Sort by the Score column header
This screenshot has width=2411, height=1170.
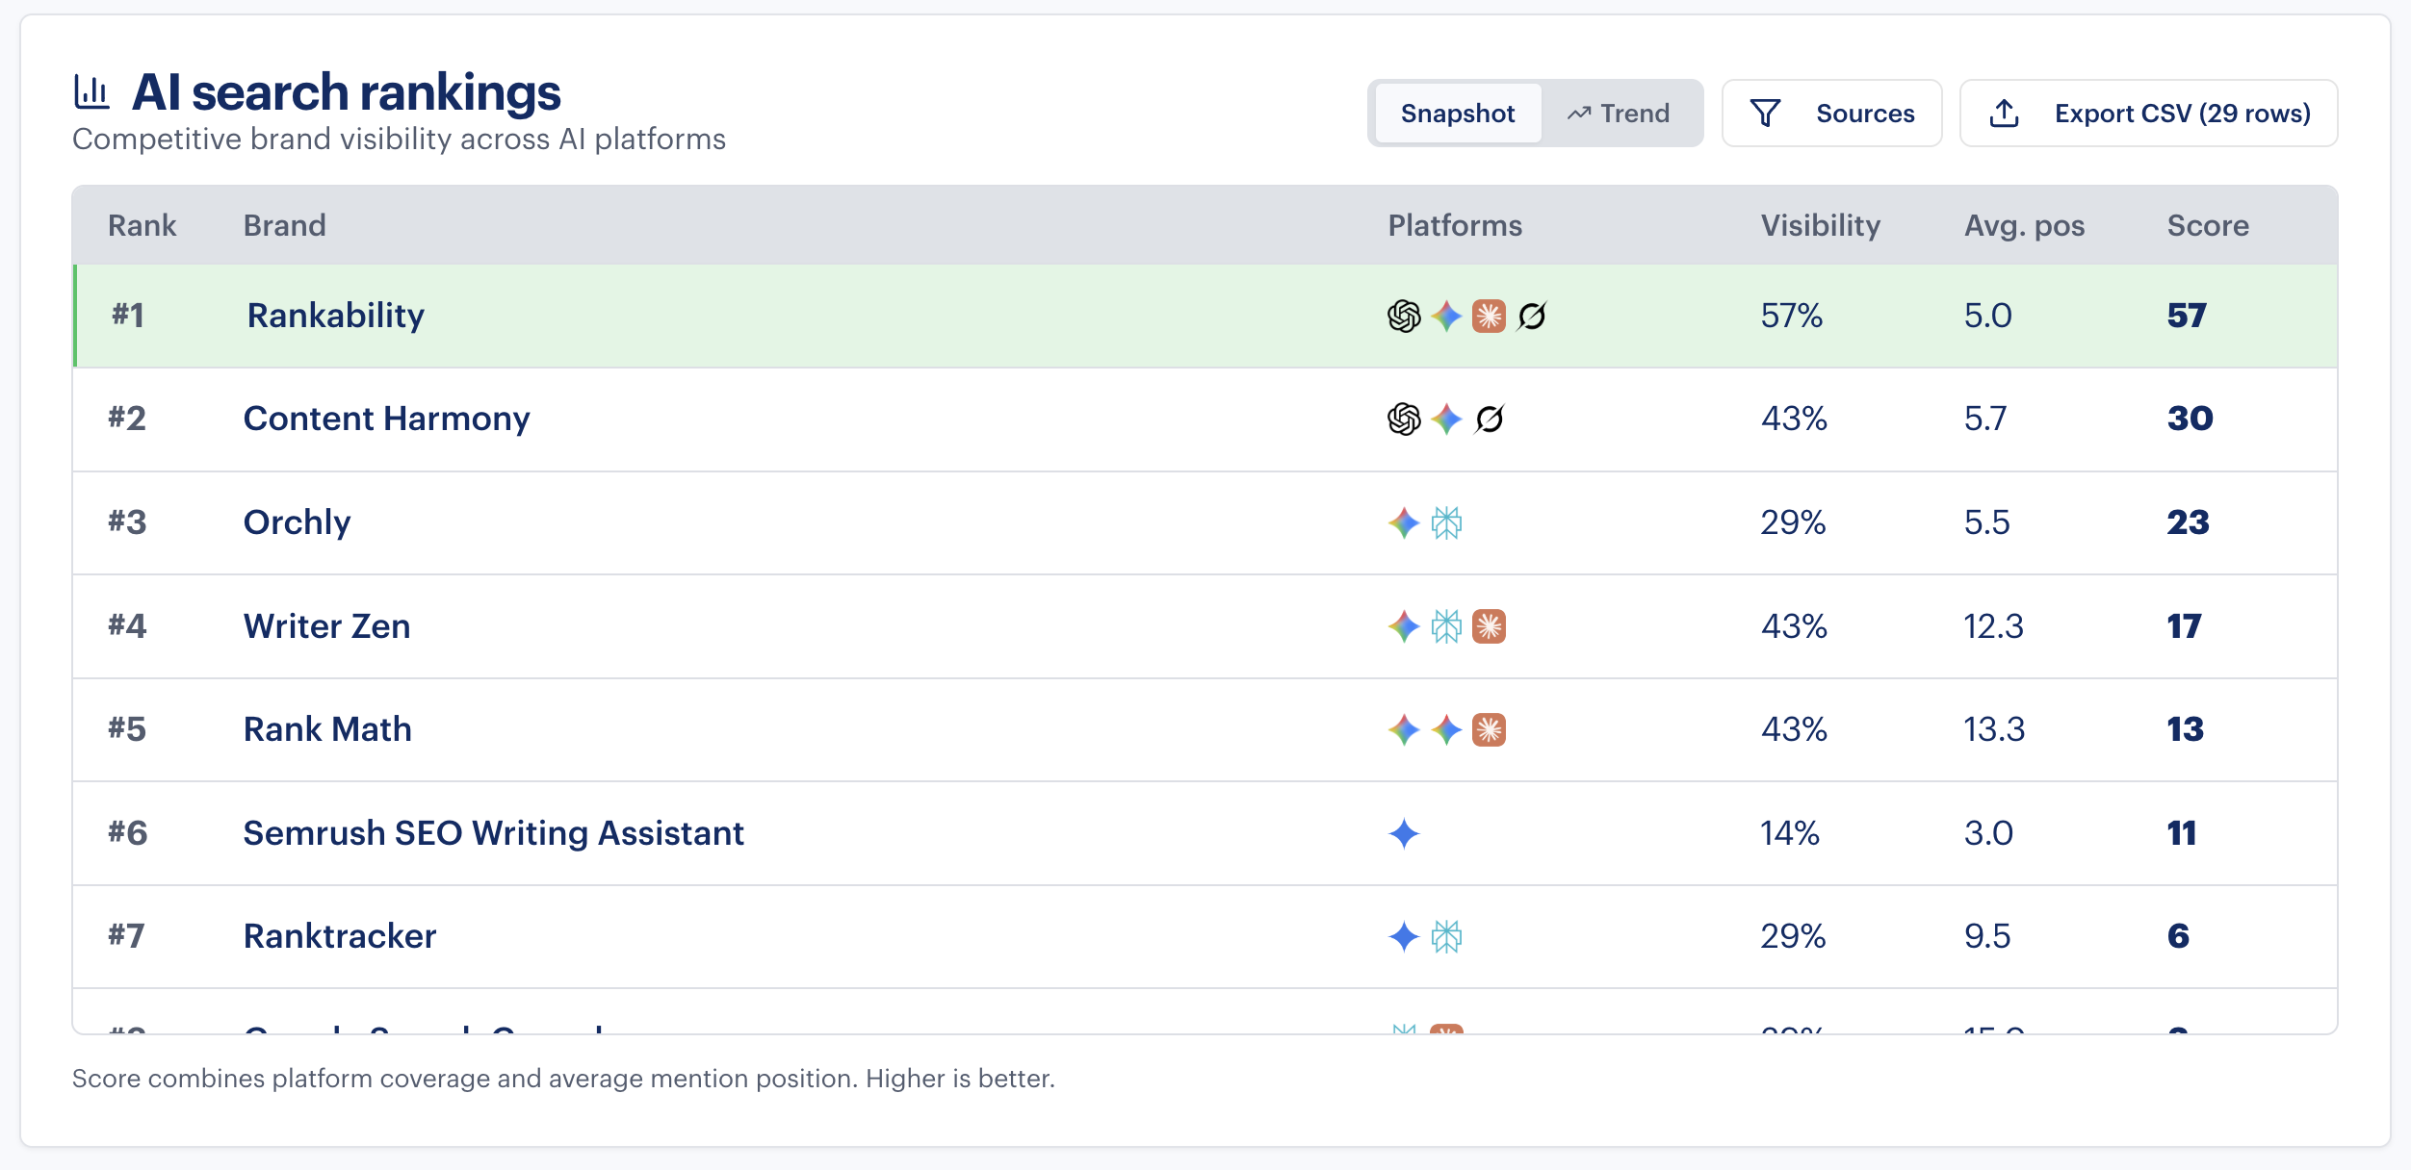click(x=2208, y=225)
